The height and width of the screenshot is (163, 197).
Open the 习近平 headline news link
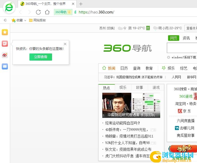tap(133, 77)
